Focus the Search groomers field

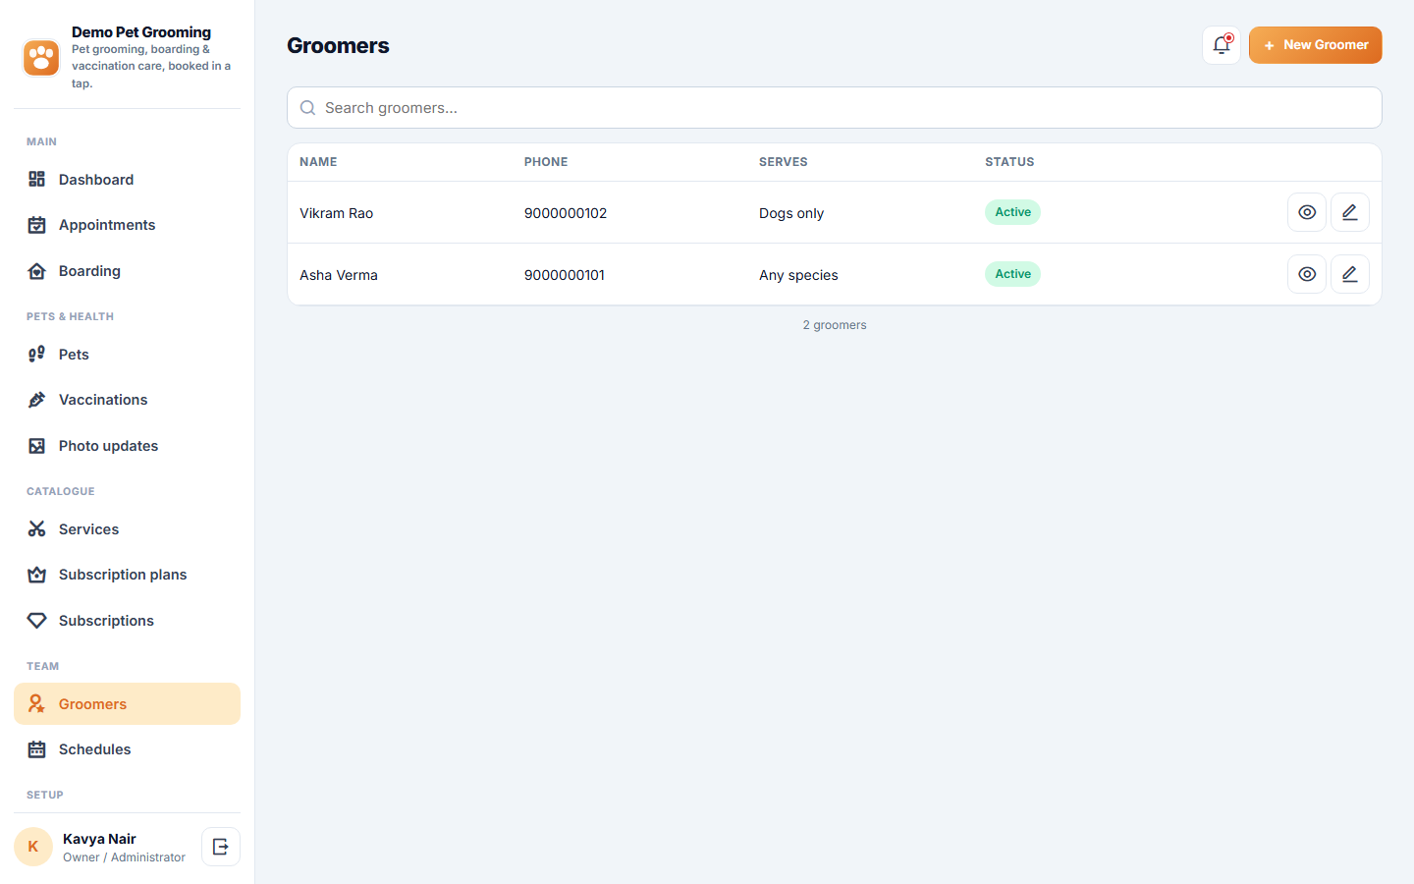pos(834,108)
